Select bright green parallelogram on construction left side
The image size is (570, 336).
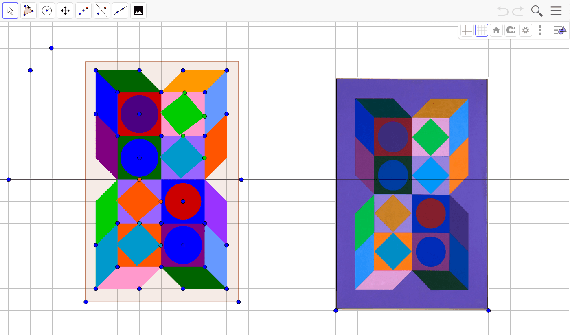point(107,212)
